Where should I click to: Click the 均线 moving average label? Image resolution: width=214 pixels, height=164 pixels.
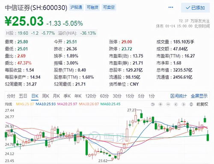point(9,104)
